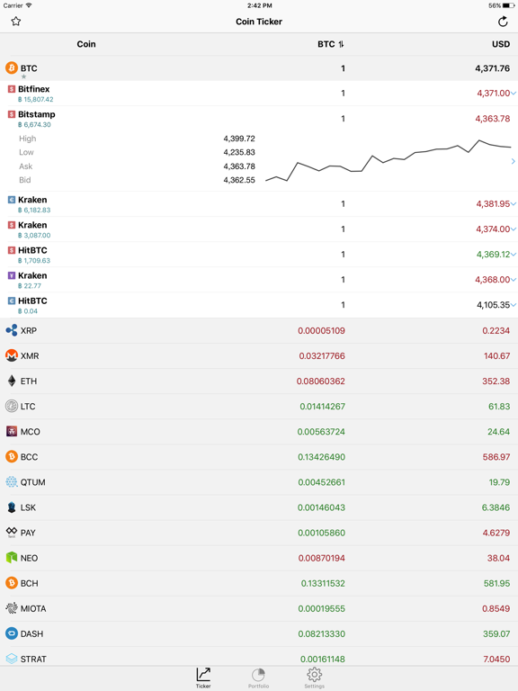Tap the HitBTC EUR currency badge

click(x=12, y=301)
